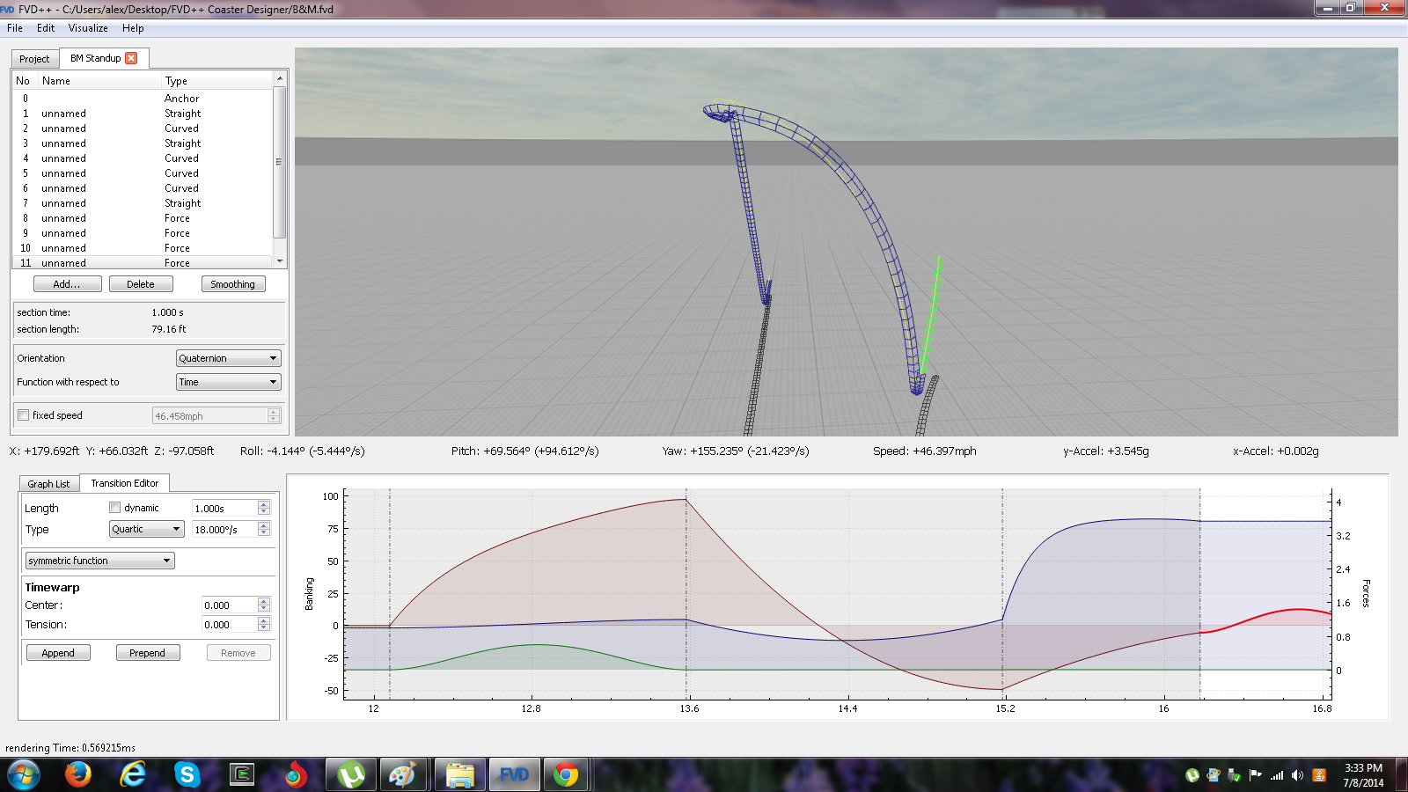The image size is (1408, 792).
Task: Open the Quartic transition type dropdown
Action: tap(146, 529)
